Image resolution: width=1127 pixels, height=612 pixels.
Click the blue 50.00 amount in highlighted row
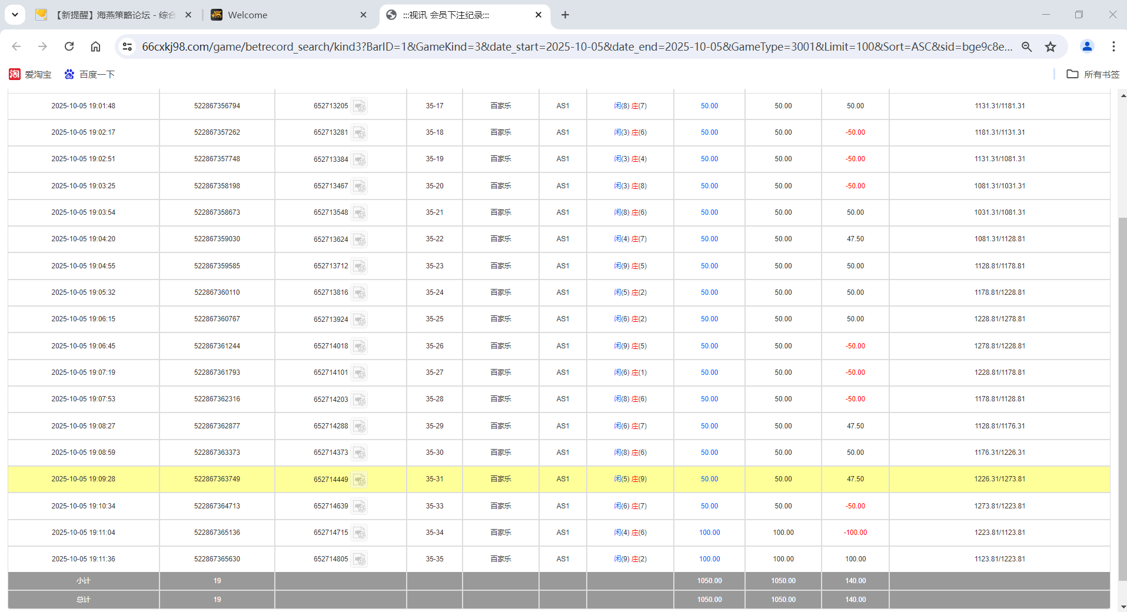click(x=709, y=479)
